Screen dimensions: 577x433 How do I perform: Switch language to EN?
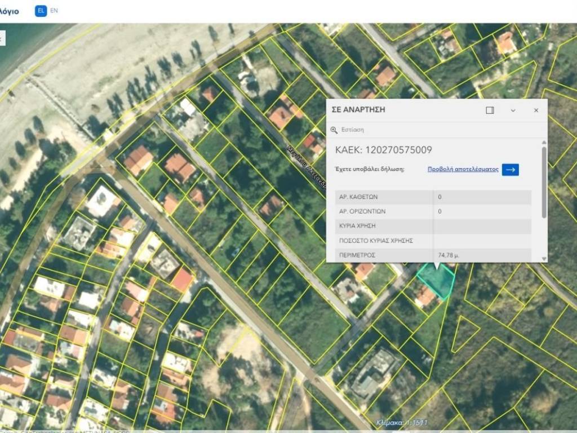pos(54,11)
